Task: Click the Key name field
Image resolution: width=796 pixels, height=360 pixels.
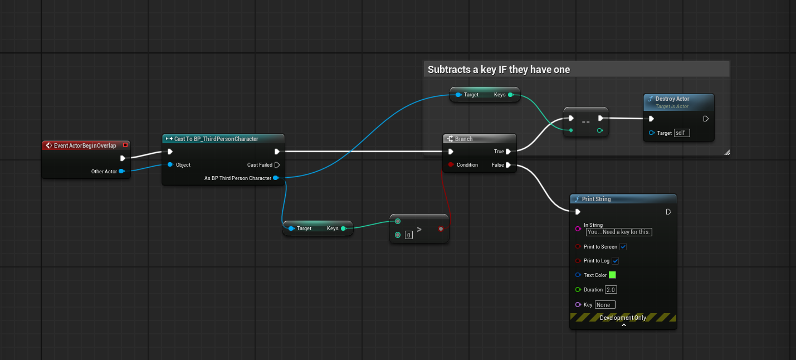Action: pos(605,305)
